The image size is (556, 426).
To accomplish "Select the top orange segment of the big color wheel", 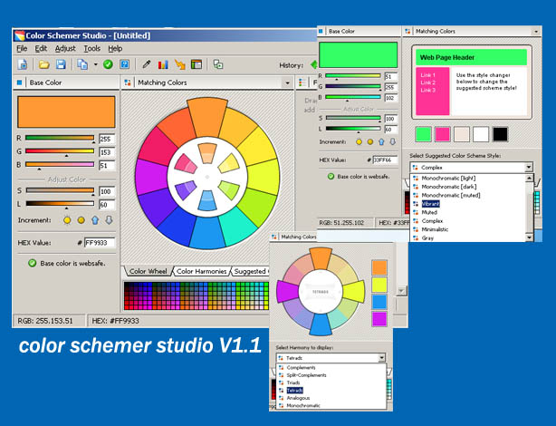I will tap(207, 116).
